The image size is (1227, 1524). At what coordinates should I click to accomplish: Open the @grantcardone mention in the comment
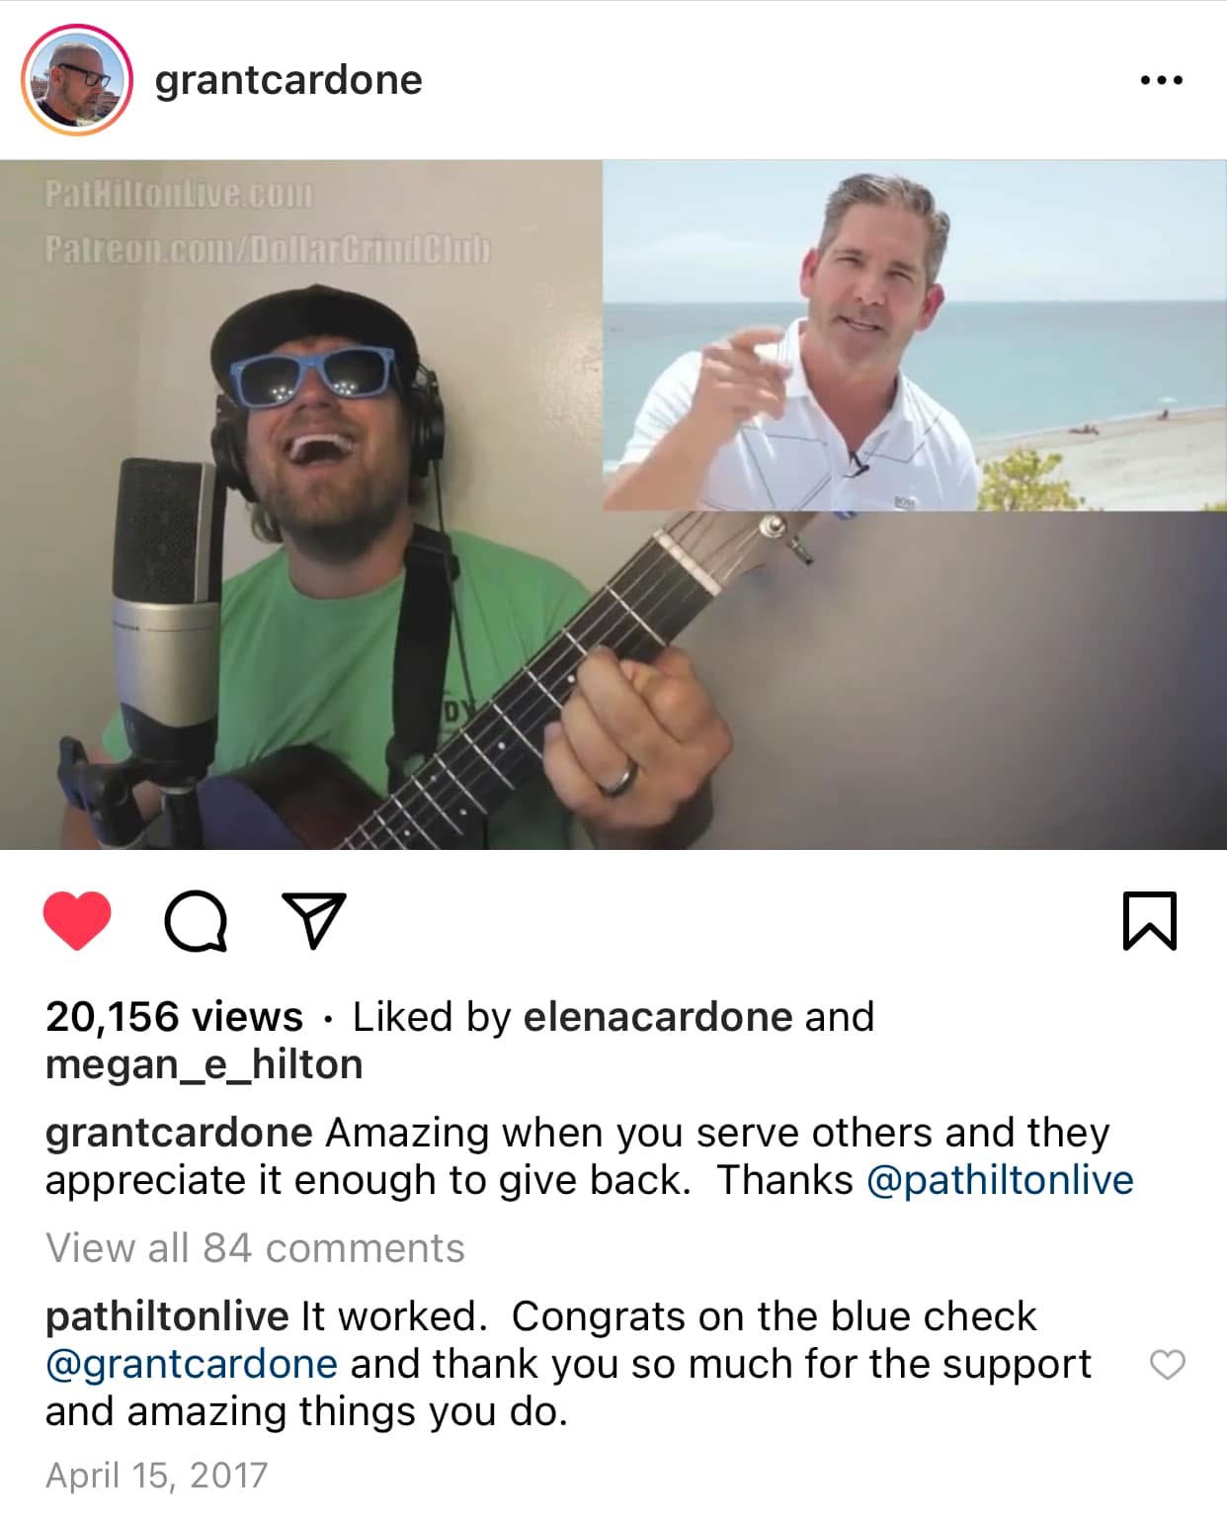192,1364
